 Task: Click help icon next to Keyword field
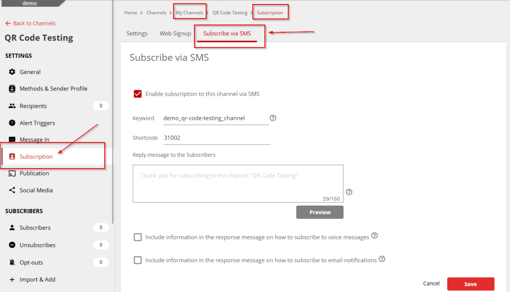273,118
